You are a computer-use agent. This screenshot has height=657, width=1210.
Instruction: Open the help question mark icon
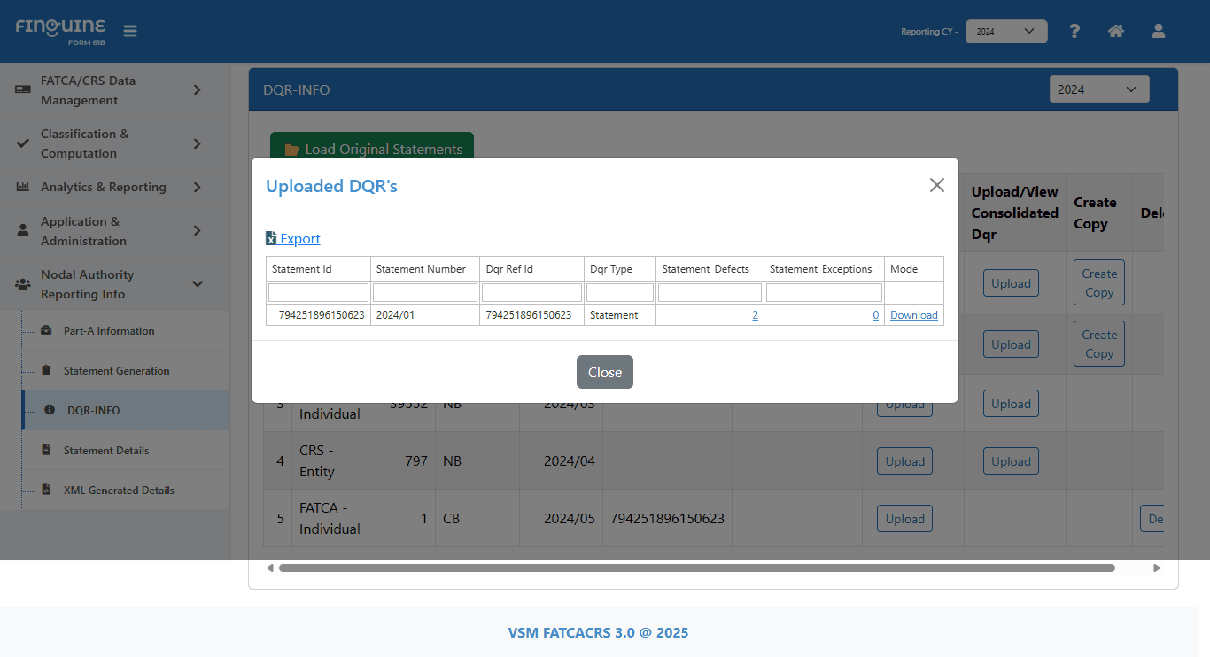1074,31
